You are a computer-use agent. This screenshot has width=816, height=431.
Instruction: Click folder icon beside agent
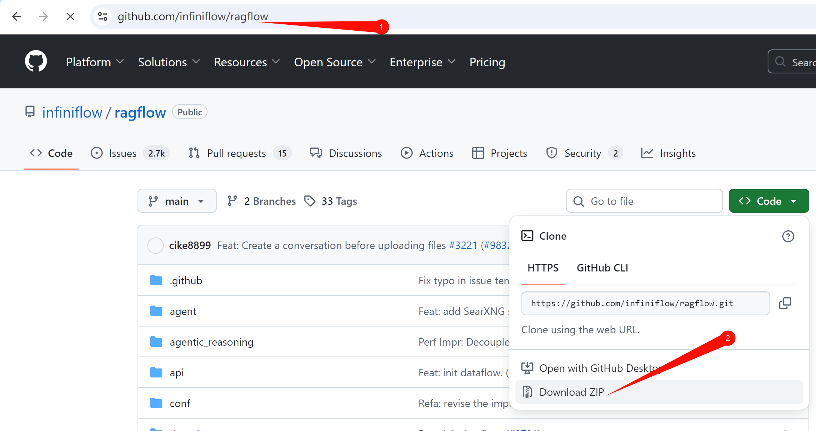tap(156, 311)
